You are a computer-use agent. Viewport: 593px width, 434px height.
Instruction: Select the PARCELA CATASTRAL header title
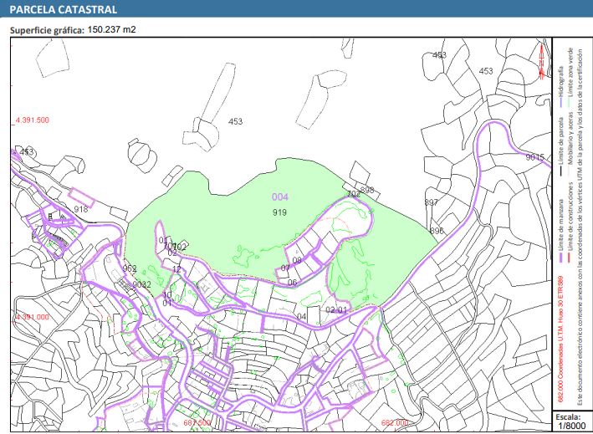coord(63,10)
